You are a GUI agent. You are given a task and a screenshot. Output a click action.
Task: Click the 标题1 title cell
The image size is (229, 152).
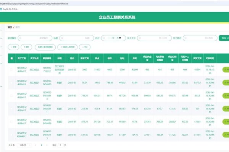60,135
